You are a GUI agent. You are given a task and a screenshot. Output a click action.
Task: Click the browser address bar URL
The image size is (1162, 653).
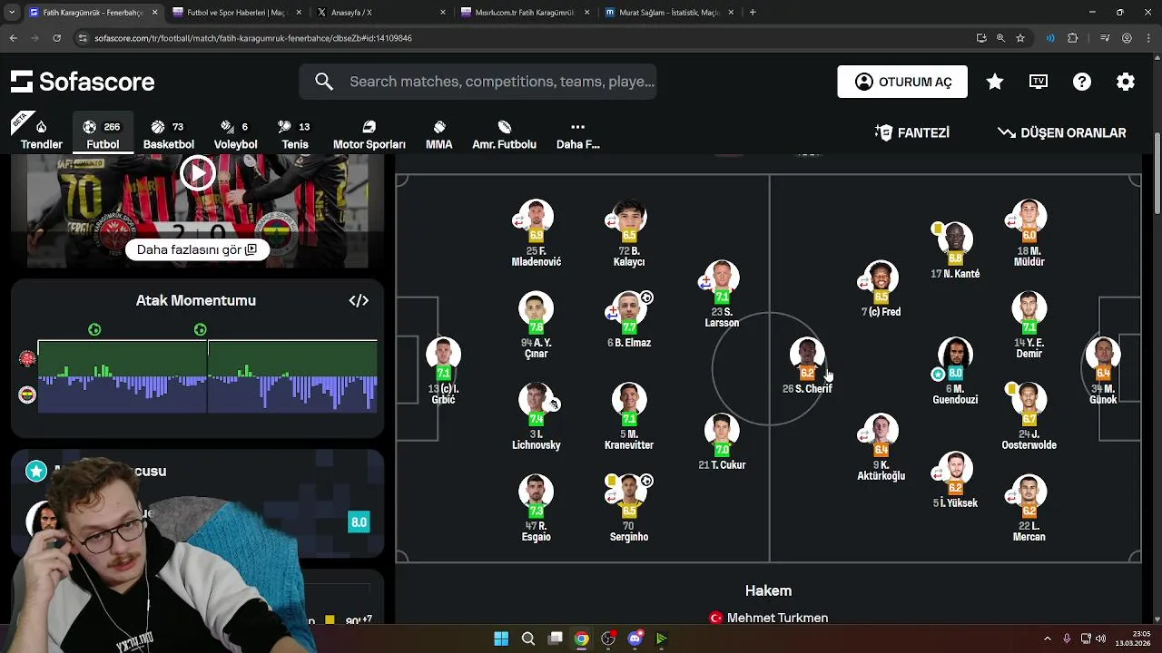pos(253,38)
